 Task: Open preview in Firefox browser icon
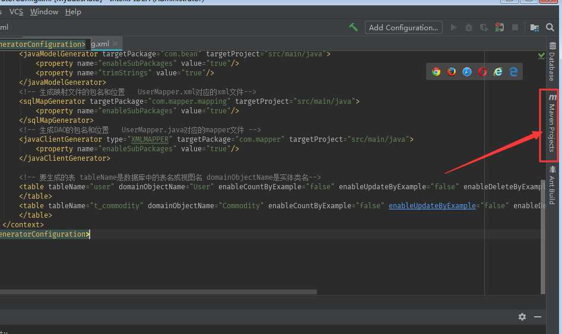tap(452, 72)
